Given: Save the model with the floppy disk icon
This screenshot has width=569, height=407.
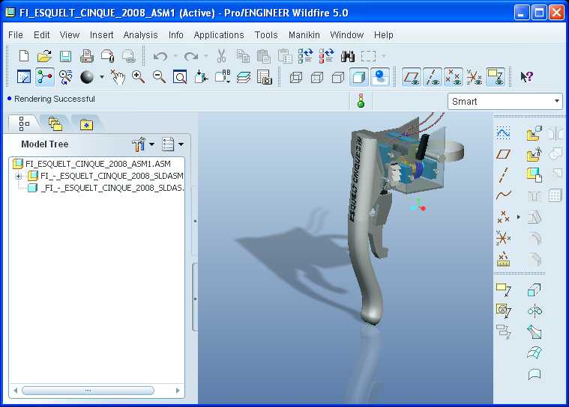Looking at the screenshot, I should tap(65, 56).
